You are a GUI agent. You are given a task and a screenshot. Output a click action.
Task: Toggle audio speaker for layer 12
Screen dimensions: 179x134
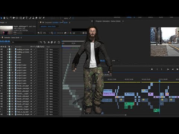(x=2, y=78)
